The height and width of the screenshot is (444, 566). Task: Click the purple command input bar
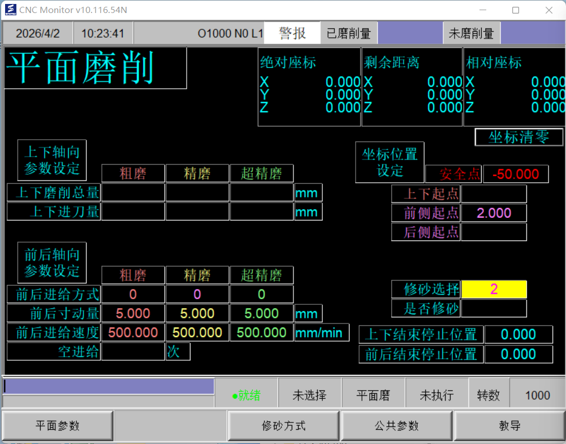(x=109, y=386)
